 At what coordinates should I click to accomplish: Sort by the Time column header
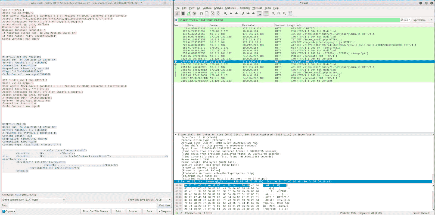pyautogui.click(x=198, y=25)
